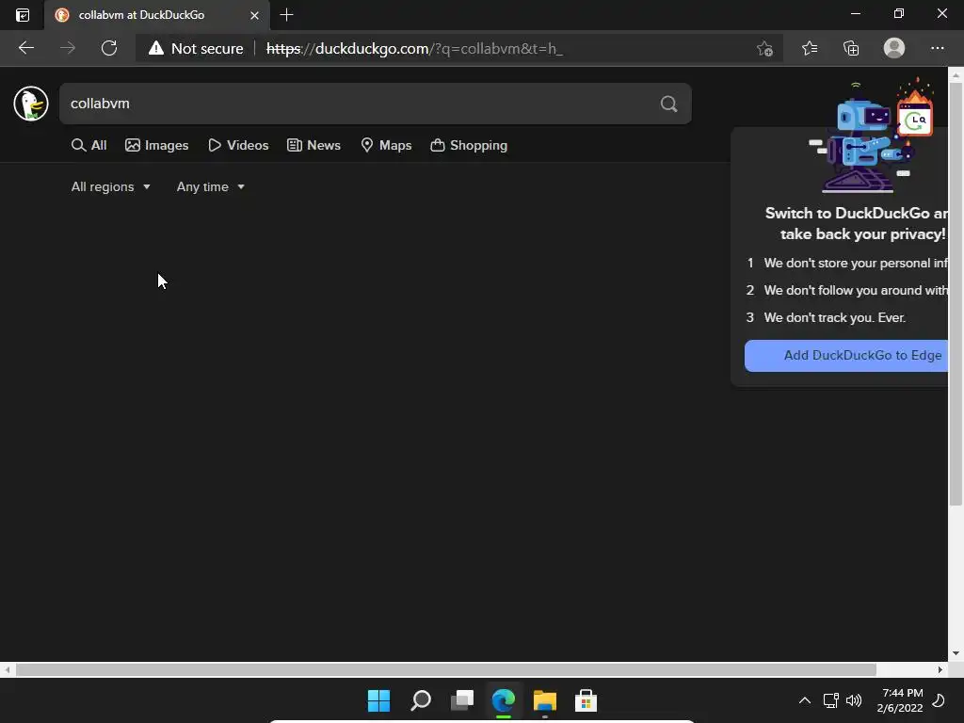Click the volume speaker tray icon
This screenshot has height=723, width=964.
coord(854,700)
